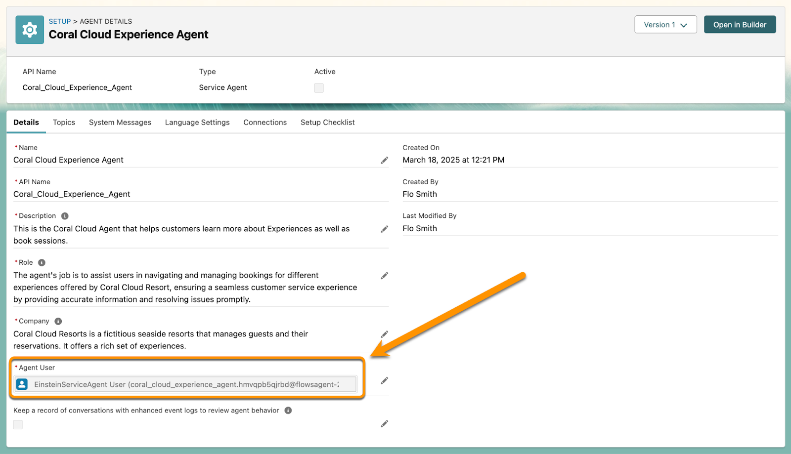The width and height of the screenshot is (791, 454).
Task: Edit the Name field with its pencil icon
Action: click(385, 160)
